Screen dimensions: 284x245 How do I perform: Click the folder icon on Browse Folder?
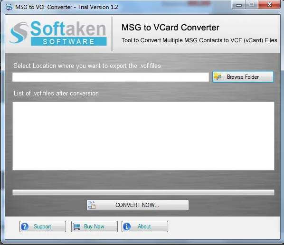[x=218, y=76]
